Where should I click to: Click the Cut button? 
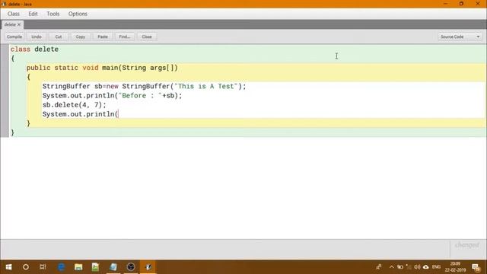pos(59,37)
